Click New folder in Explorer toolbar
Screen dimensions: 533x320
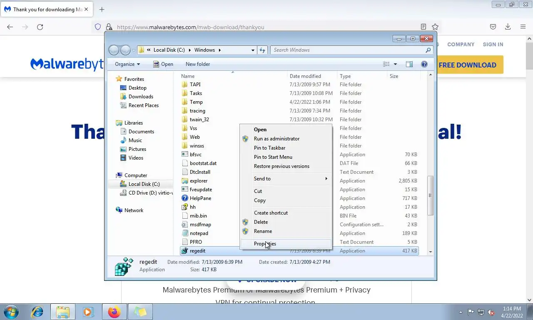(198, 64)
